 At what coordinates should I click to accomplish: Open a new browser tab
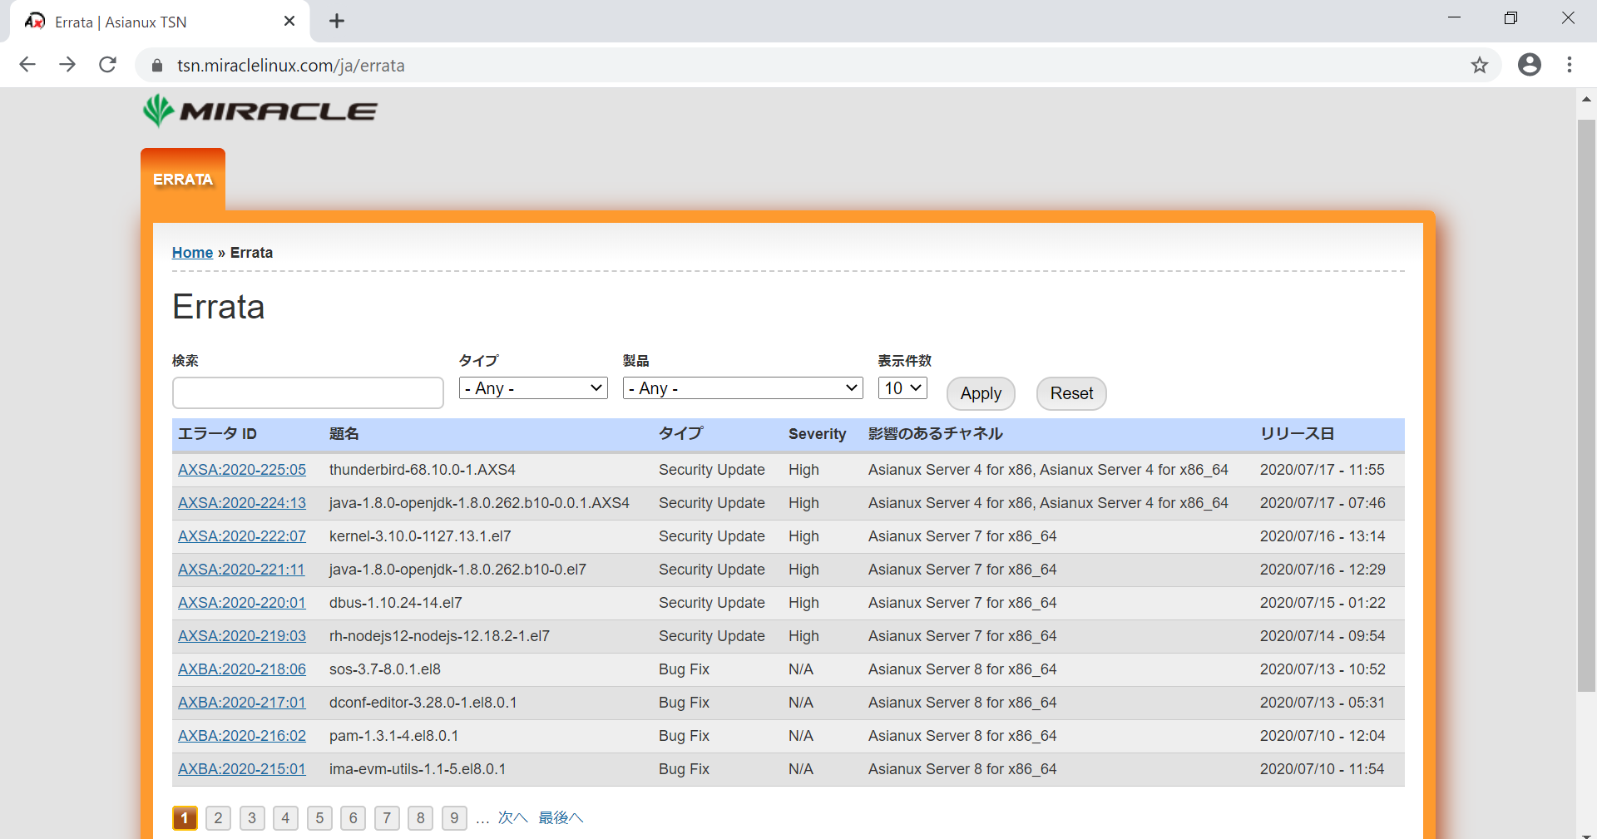pyautogui.click(x=337, y=22)
